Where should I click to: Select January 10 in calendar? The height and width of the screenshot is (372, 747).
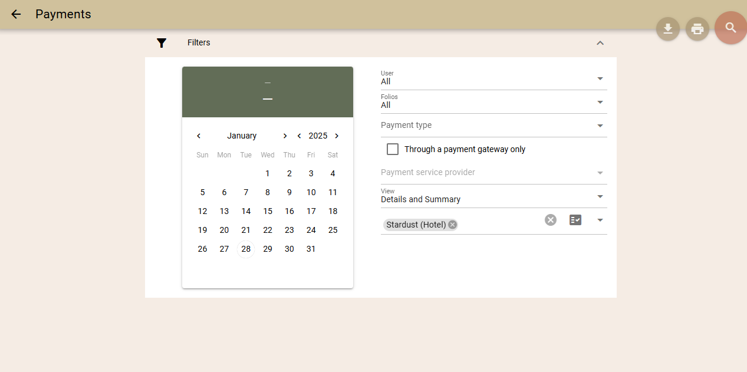(311, 192)
